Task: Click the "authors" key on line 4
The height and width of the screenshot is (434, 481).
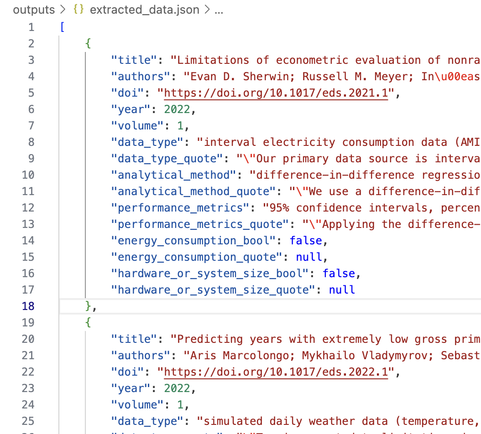Action: click(141, 76)
